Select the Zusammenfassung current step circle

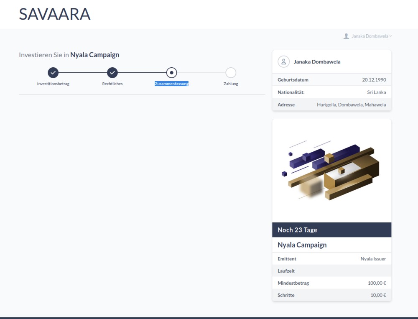pyautogui.click(x=171, y=73)
